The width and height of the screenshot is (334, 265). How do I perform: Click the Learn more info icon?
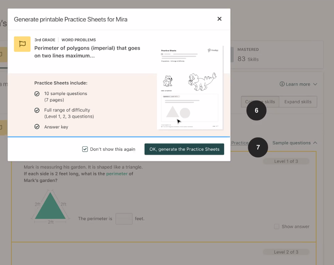282,84
